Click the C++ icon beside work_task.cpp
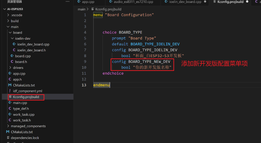This screenshot has height=143, width=261. [x=10, y=114]
